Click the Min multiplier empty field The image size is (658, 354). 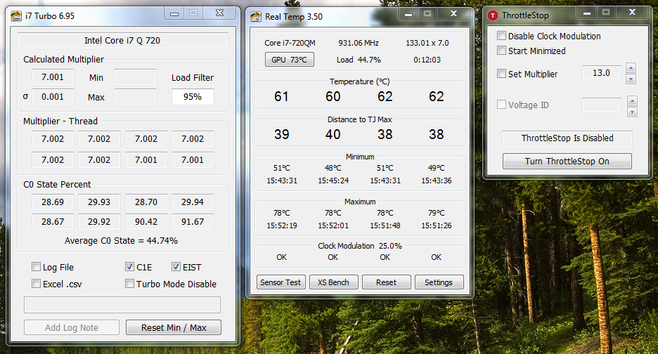(135, 77)
